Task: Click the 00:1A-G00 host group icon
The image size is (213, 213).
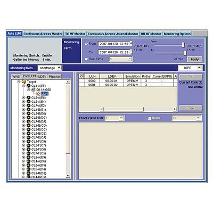Action: [x=34, y=90]
